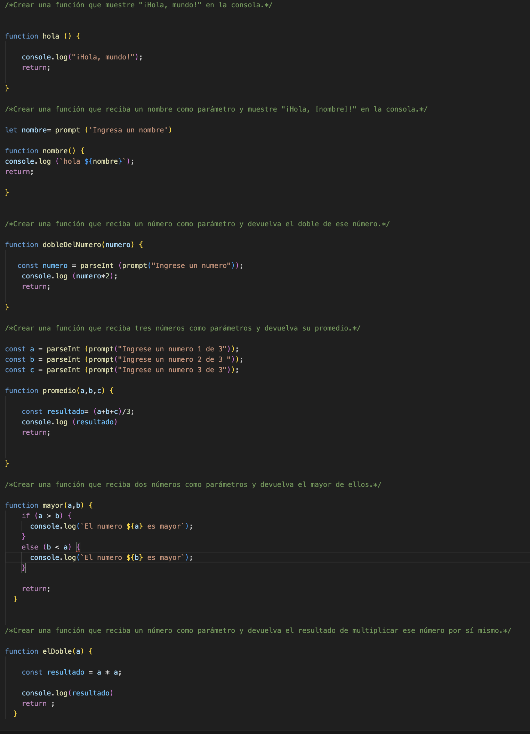The image size is (530, 734).
Task: Click the 'const resultado= (a+b+c)/3;' line
Action: point(78,411)
